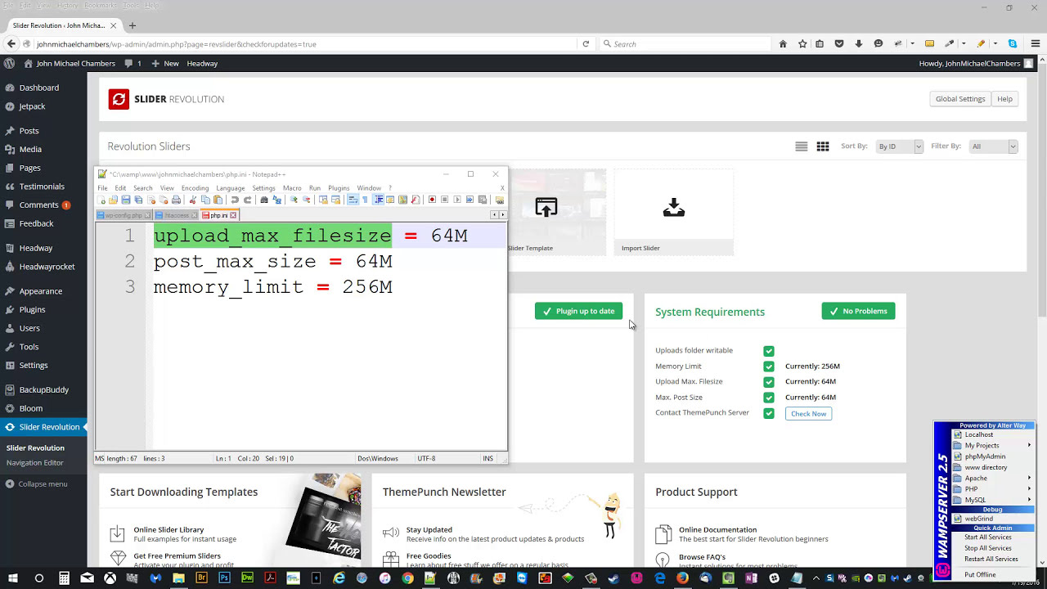This screenshot has width=1047, height=589.
Task: Click Plugin up to date button
Action: point(578,311)
